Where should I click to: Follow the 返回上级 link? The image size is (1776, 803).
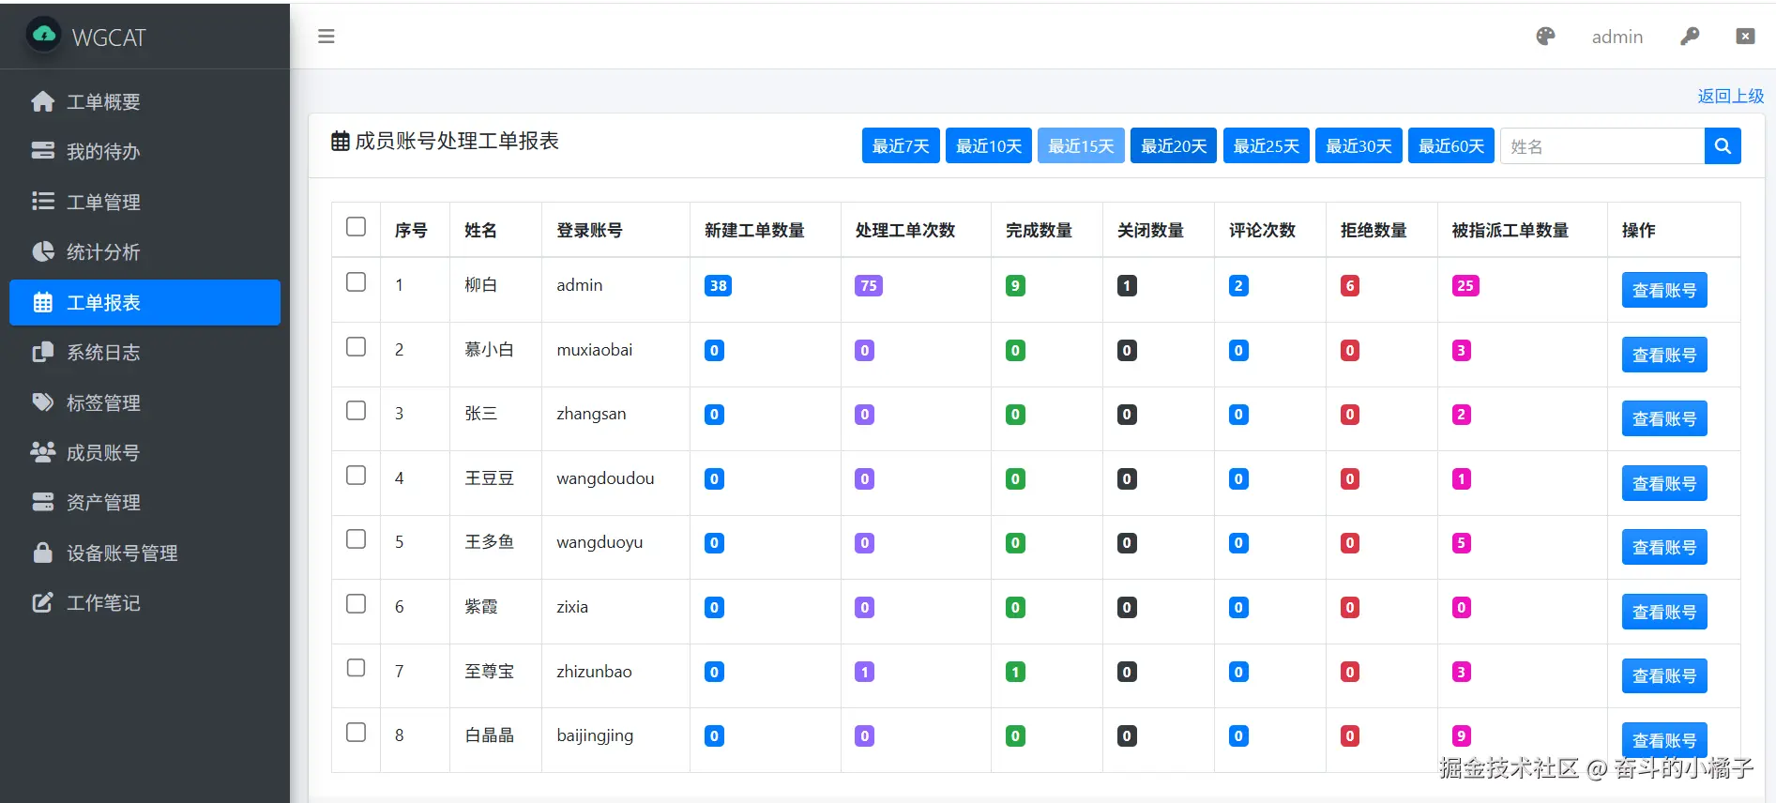(x=1730, y=96)
